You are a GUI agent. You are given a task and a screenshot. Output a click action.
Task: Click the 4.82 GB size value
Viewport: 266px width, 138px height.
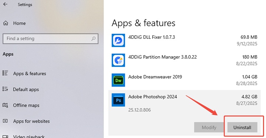click(249, 97)
